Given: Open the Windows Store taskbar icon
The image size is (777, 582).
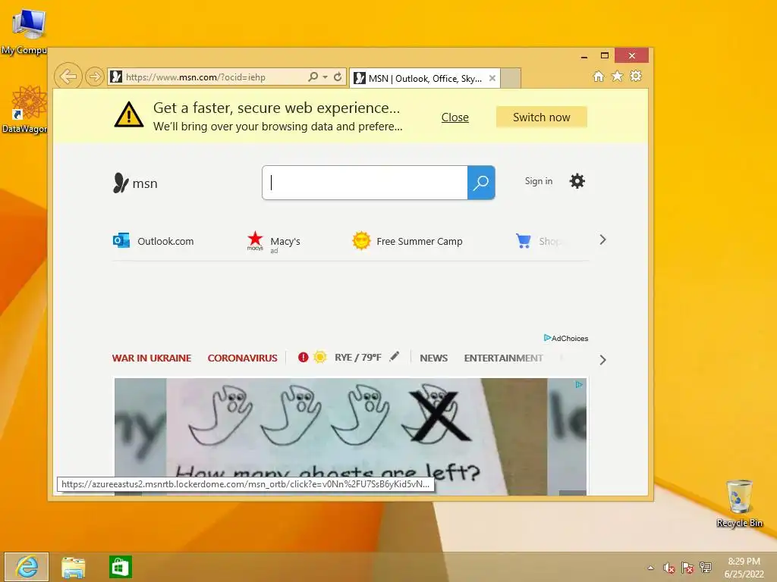Looking at the screenshot, I should 121,567.
